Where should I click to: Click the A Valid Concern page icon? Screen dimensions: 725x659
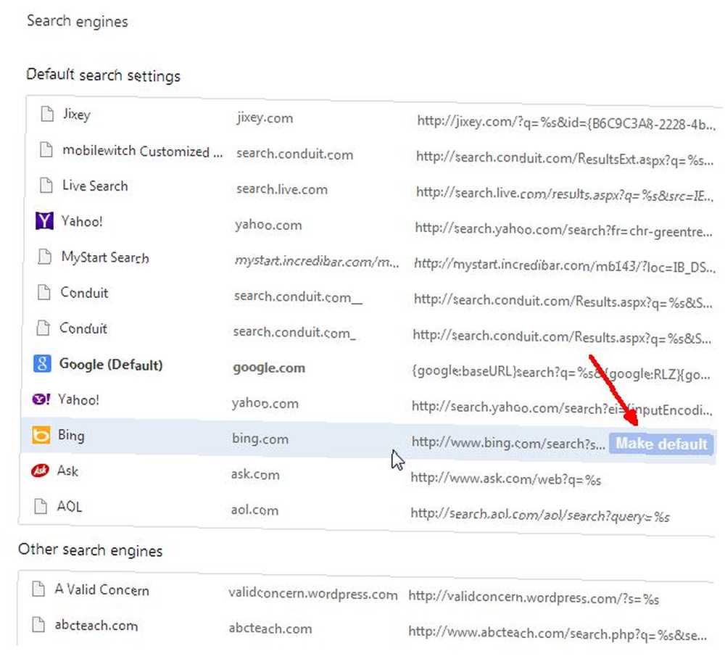click(38, 589)
